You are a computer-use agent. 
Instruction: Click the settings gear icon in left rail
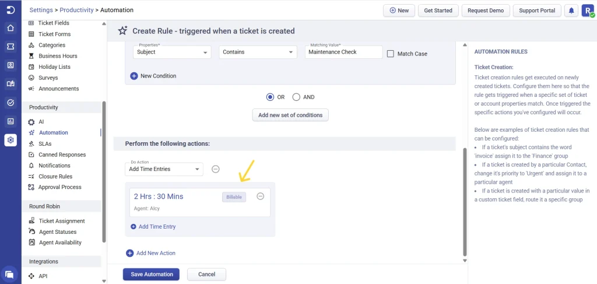[x=10, y=140]
